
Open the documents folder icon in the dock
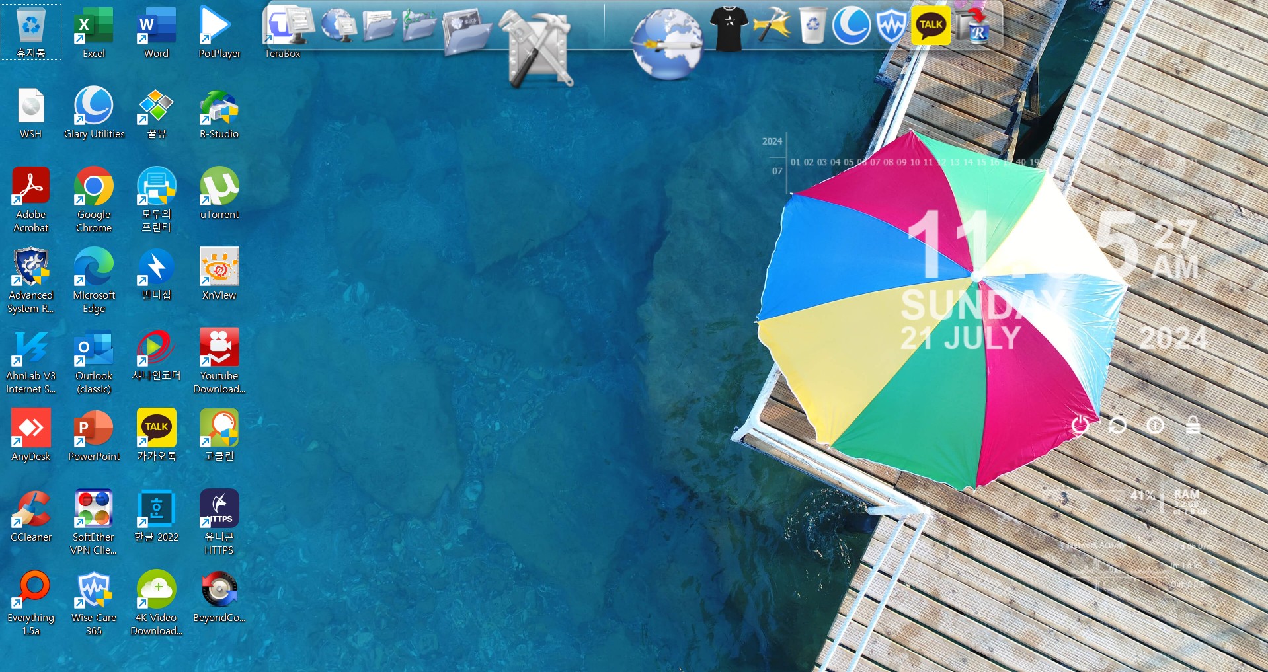(379, 26)
